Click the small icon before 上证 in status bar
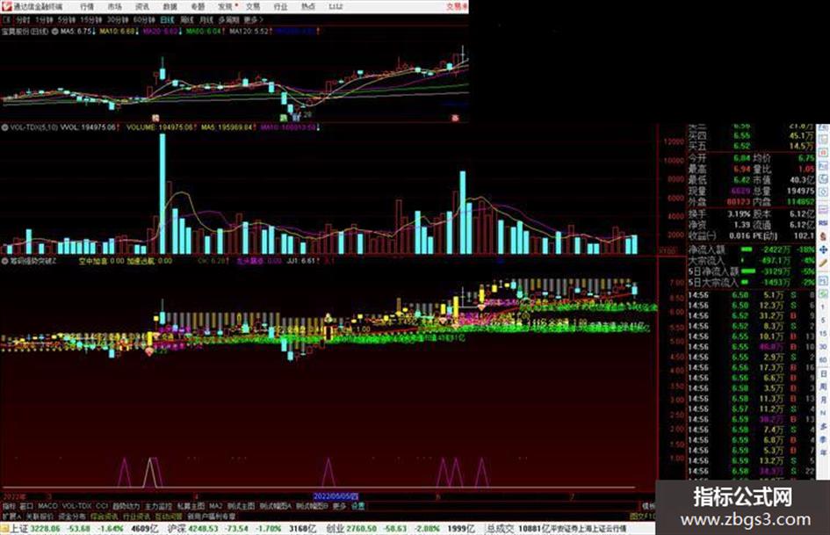 [x=4, y=529]
